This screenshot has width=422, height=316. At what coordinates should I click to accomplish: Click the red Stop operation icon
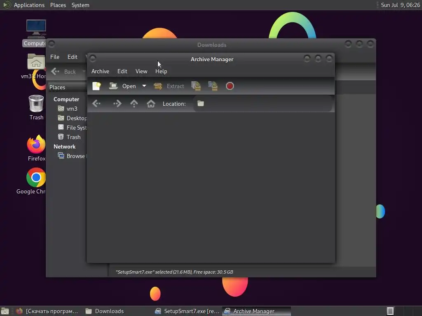(230, 86)
